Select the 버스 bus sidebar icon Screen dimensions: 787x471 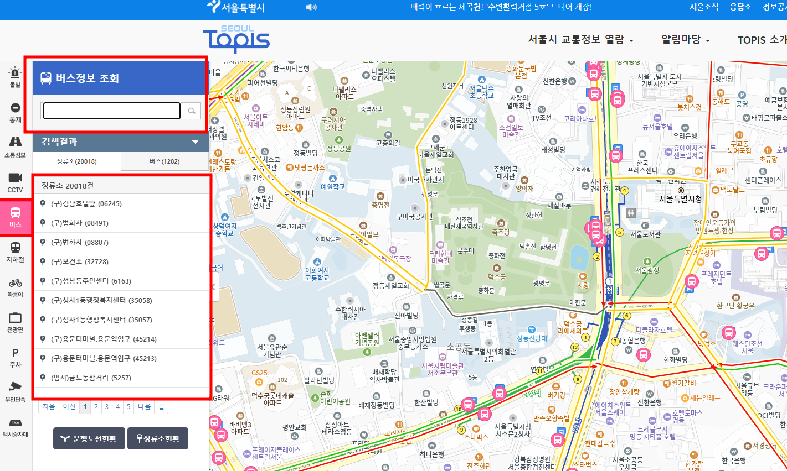click(x=15, y=217)
